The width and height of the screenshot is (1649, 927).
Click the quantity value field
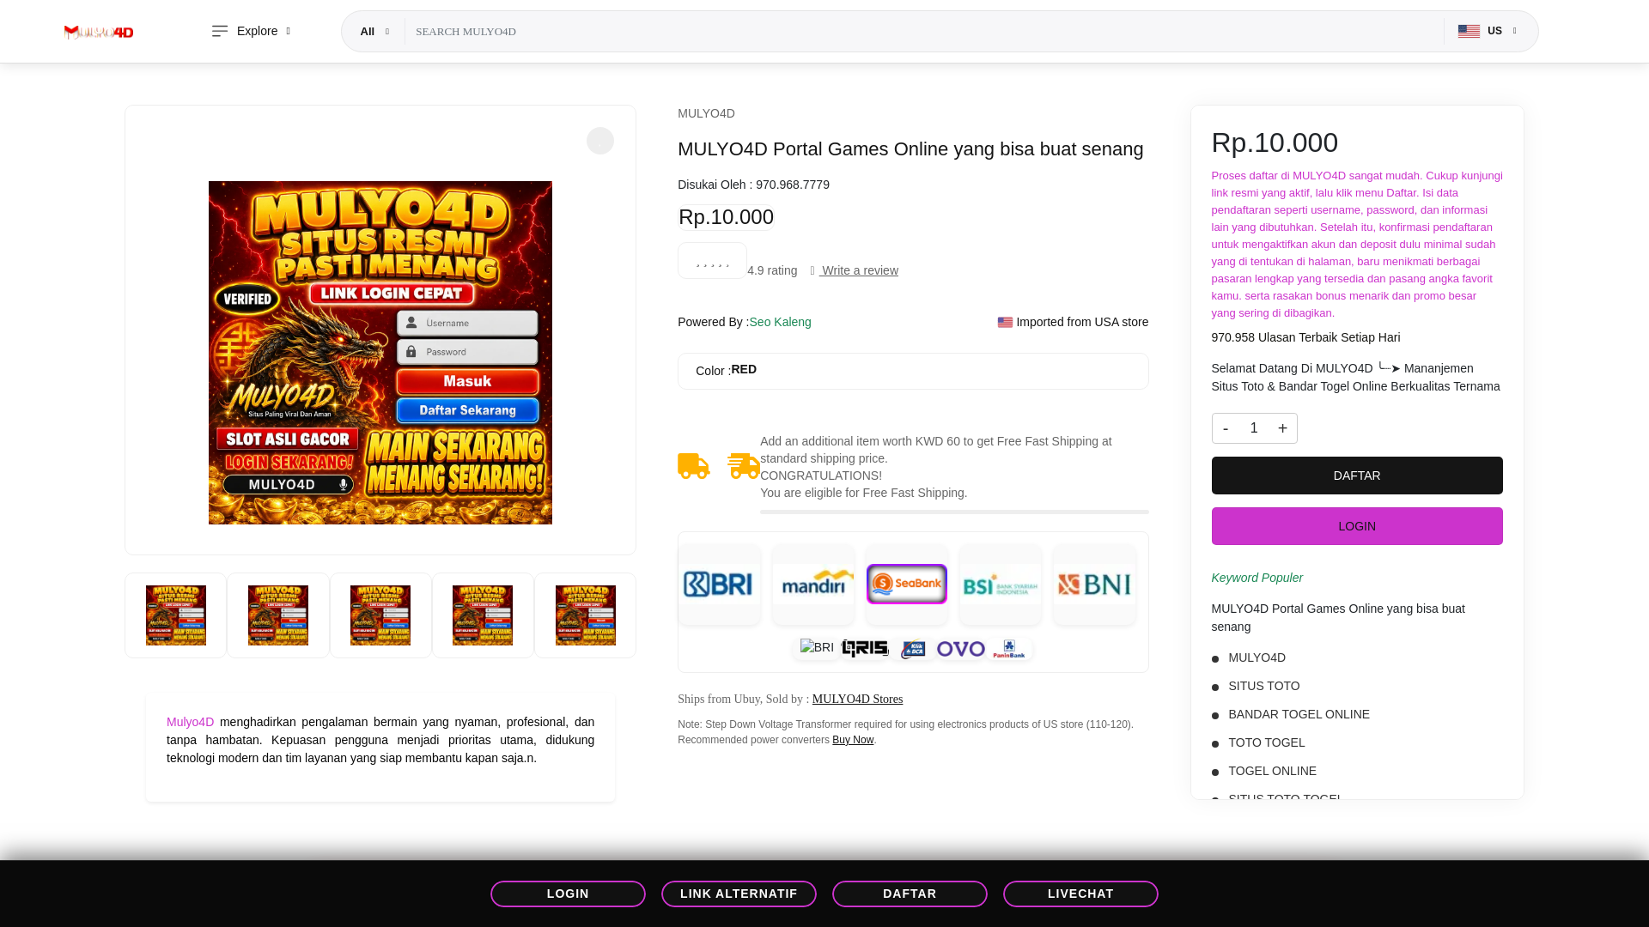pyautogui.click(x=1254, y=428)
